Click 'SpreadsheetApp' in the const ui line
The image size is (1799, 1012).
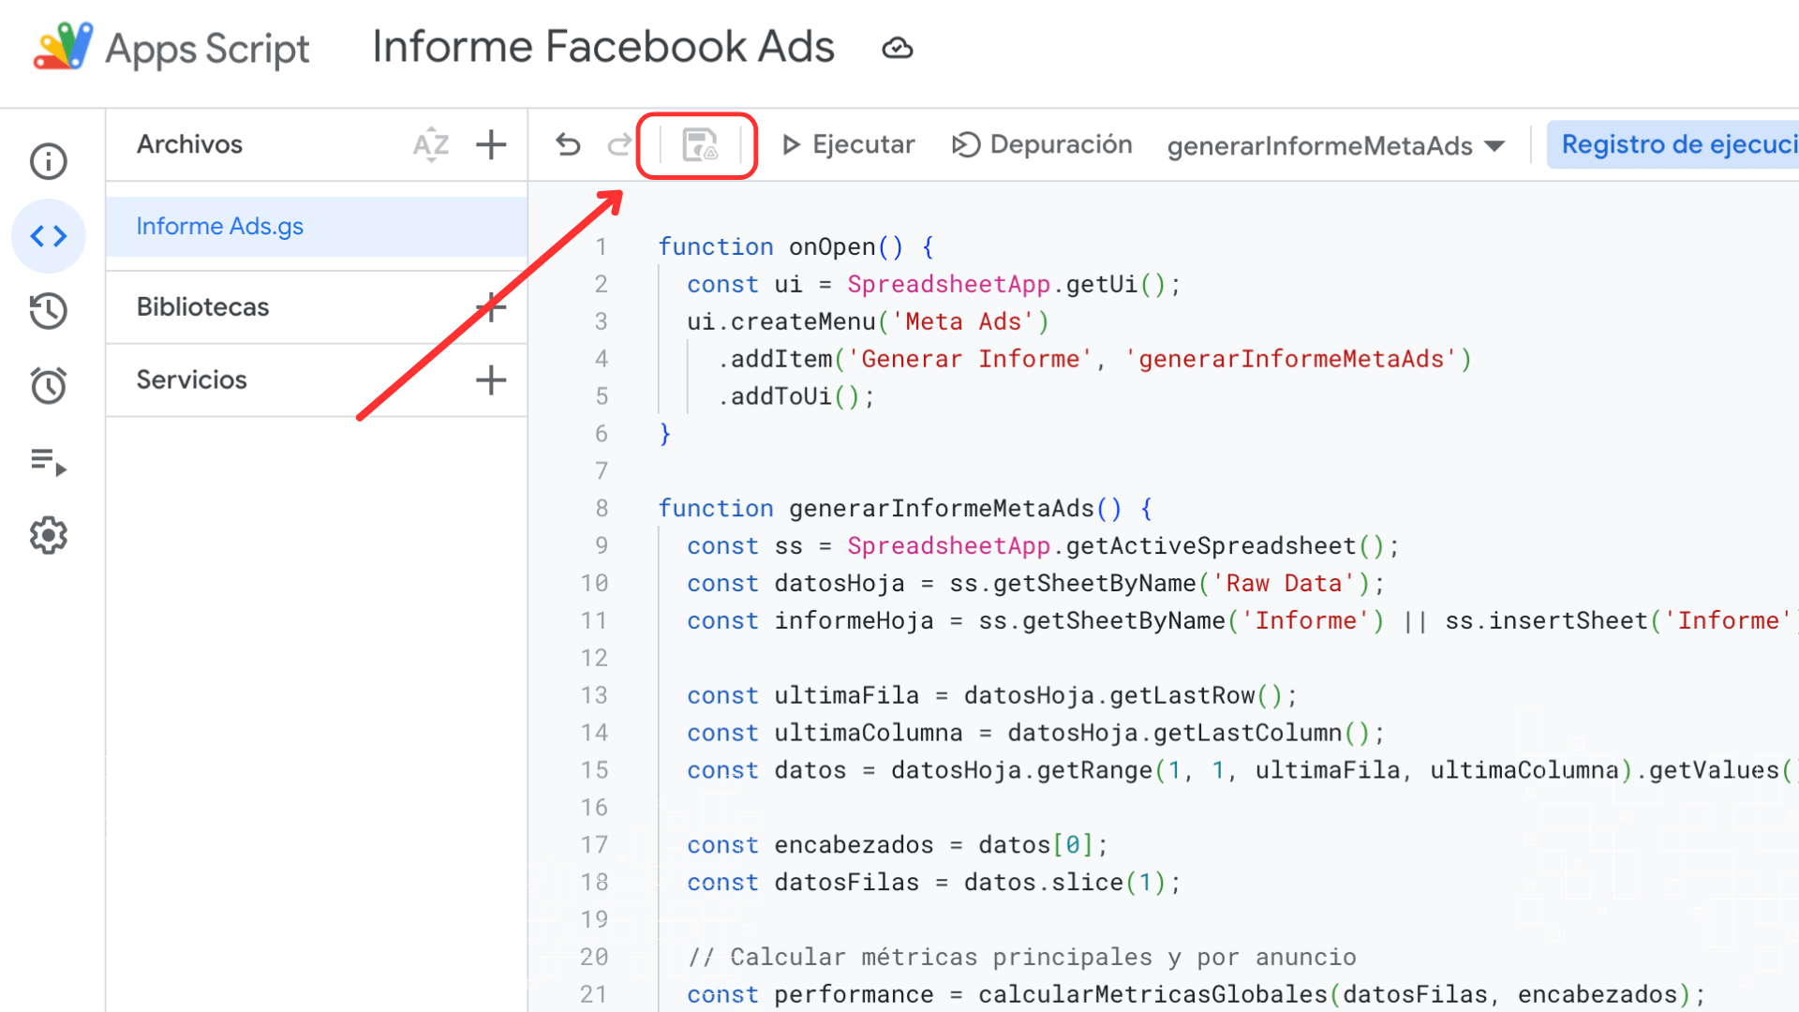coord(948,284)
